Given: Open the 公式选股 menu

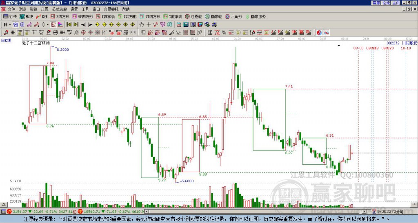Looking at the screenshot, I should [x=60, y=9].
